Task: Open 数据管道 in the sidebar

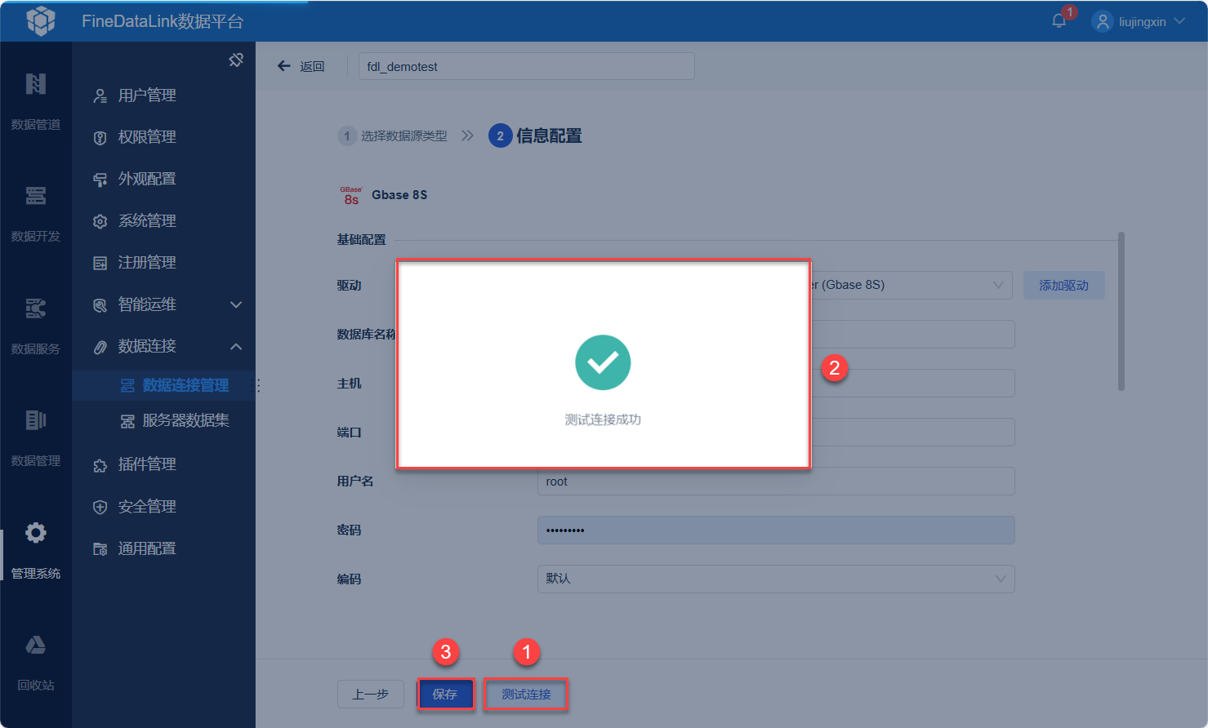Action: coord(36,101)
